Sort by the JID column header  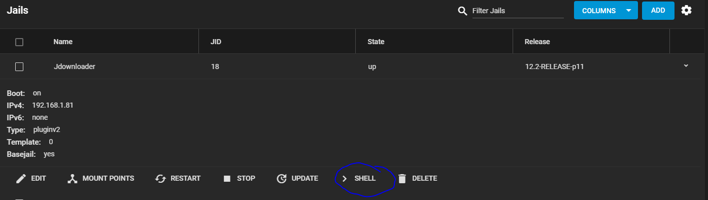click(216, 42)
